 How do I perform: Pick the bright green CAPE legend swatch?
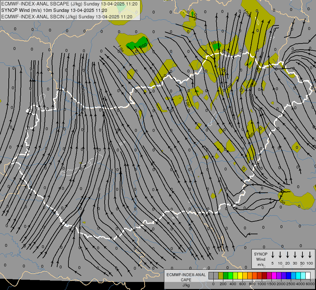click(x=230, y=276)
